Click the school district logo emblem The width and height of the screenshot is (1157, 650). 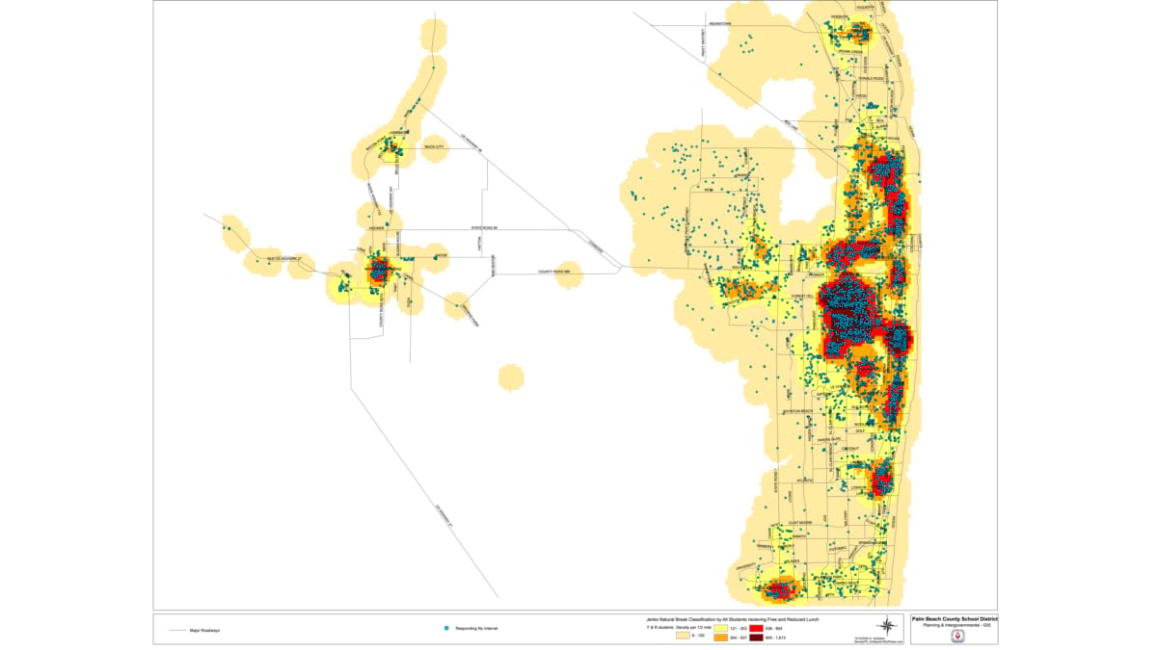pos(958,636)
